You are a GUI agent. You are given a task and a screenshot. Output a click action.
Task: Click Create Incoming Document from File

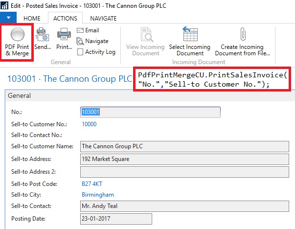point(242,42)
